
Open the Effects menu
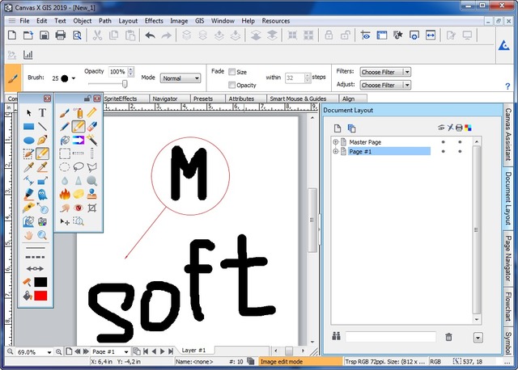click(154, 19)
